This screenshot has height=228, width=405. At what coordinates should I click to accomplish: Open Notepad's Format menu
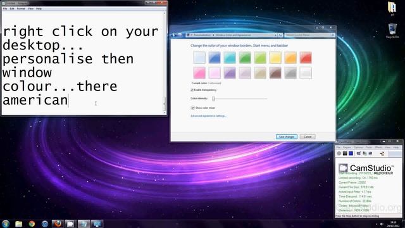coord(21,8)
